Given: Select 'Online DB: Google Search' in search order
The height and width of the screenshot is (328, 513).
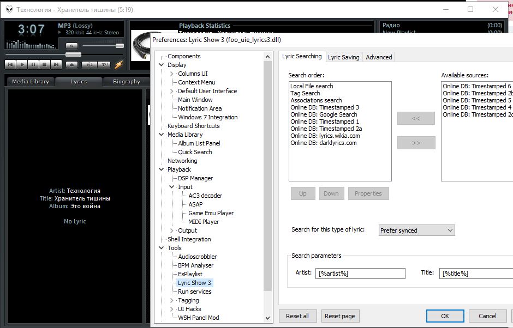Looking at the screenshot, I should pos(324,114).
